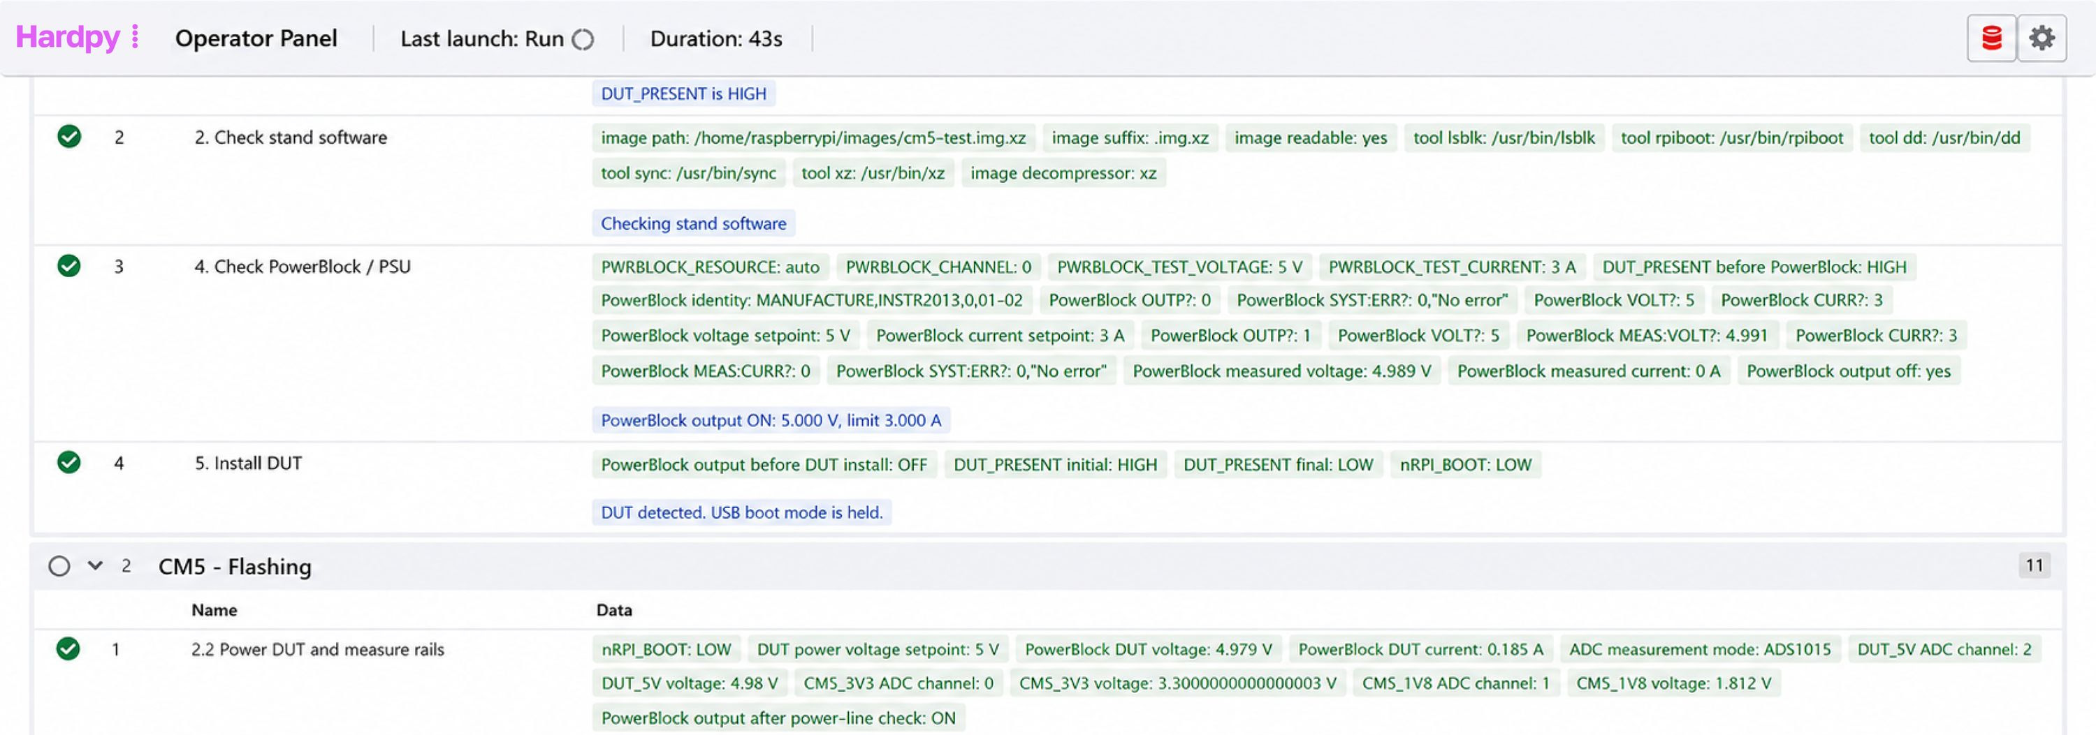Click the 'PWRBLOCK_TEST_VOLTAGE: 5 V' chip
The image size is (2096, 735).
pyautogui.click(x=1180, y=267)
